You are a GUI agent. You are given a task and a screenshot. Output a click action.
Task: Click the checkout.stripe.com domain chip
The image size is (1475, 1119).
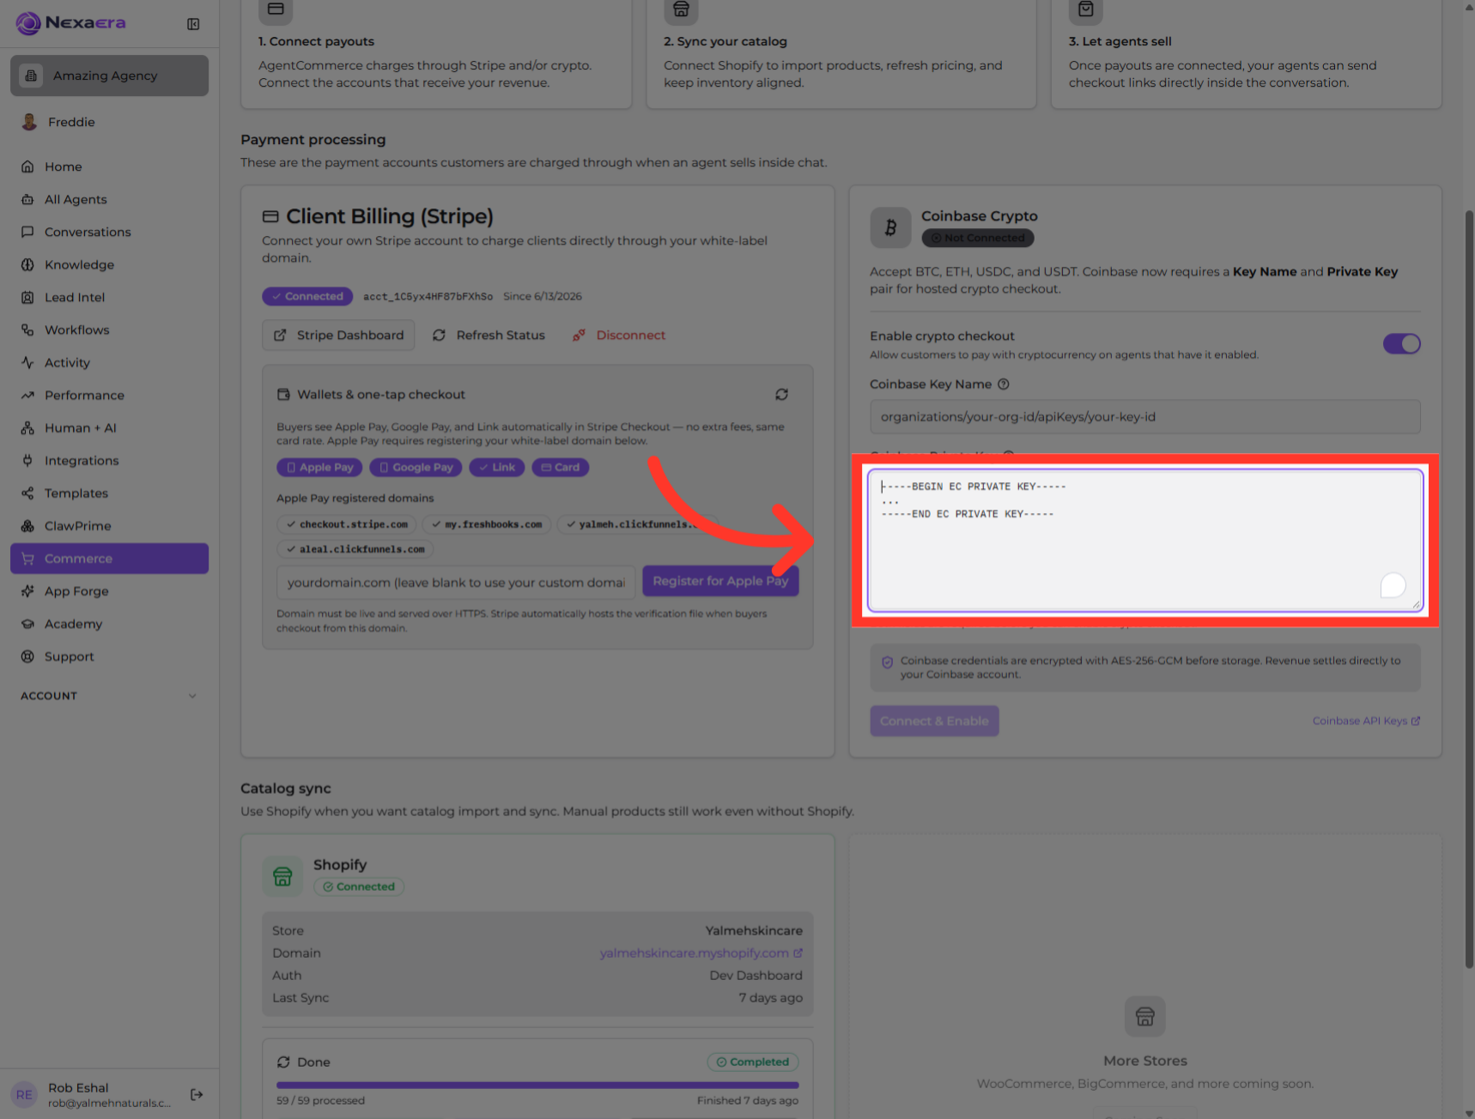[347, 524]
